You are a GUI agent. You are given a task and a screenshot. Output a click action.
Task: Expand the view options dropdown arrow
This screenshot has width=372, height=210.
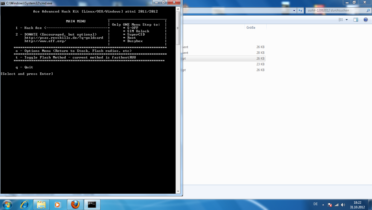347,20
